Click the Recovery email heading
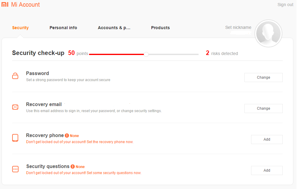The width and height of the screenshot is (297, 189). [x=44, y=104]
